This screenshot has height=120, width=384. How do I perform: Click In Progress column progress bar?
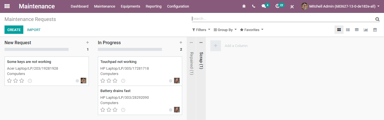pos(130,49)
